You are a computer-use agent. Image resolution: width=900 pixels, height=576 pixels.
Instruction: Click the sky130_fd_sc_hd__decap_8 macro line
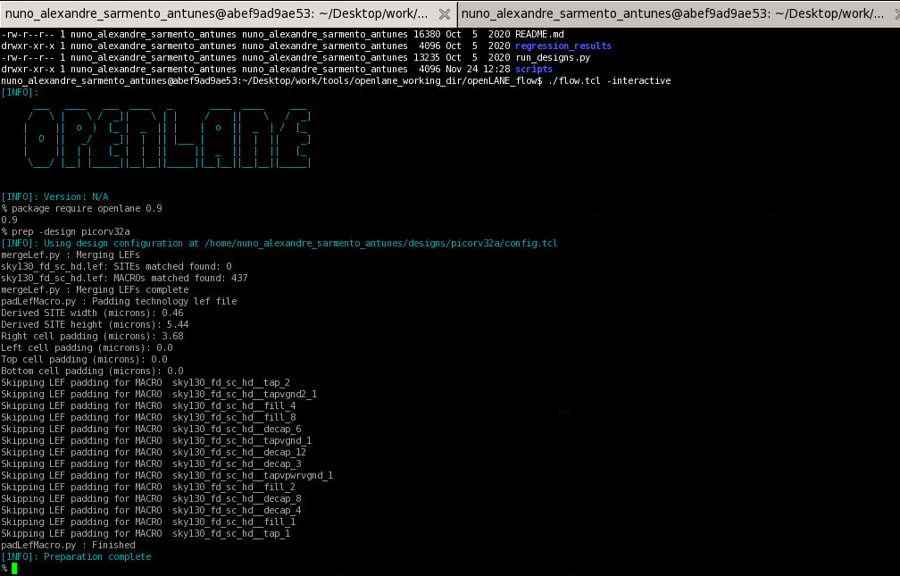point(151,498)
